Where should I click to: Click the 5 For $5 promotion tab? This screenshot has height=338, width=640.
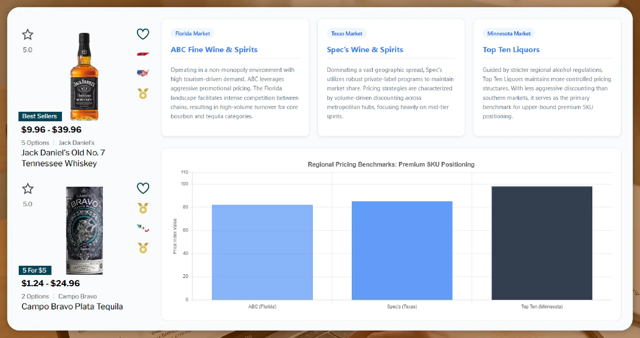[x=35, y=270]
